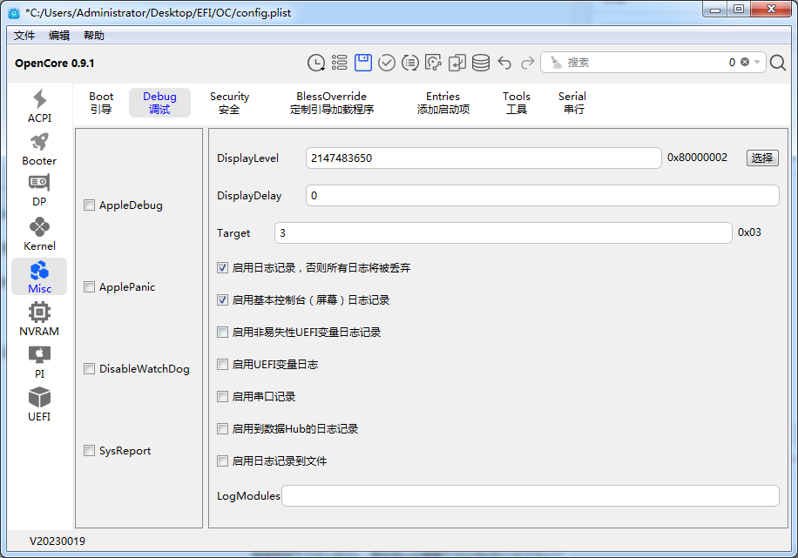
Task: Clear the search field with the X button
Action: pyautogui.click(x=745, y=63)
